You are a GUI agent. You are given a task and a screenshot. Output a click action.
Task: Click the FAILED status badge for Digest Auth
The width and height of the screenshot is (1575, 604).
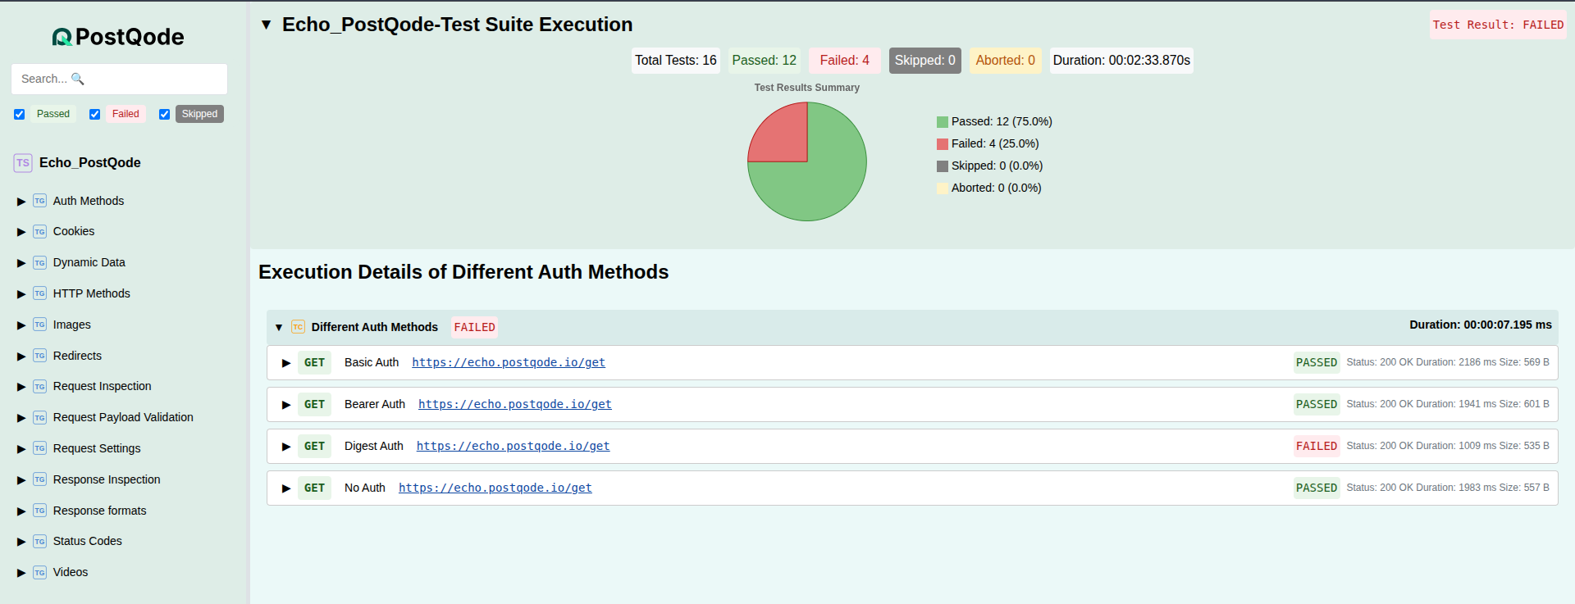tap(1317, 446)
